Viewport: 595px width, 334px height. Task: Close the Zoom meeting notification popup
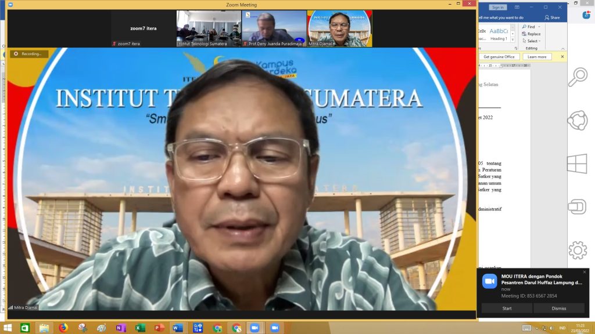pyautogui.click(x=585, y=272)
